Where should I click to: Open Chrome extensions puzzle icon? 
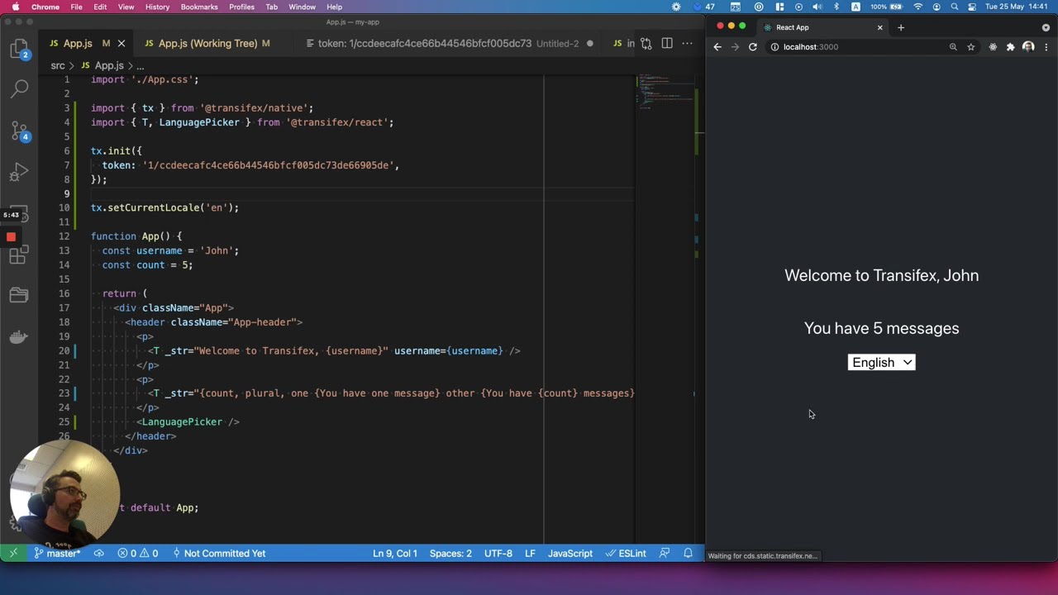point(1010,47)
